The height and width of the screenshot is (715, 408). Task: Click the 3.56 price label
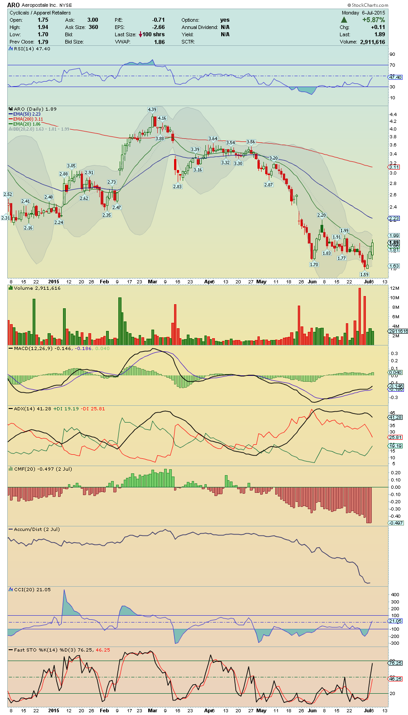(x=251, y=141)
